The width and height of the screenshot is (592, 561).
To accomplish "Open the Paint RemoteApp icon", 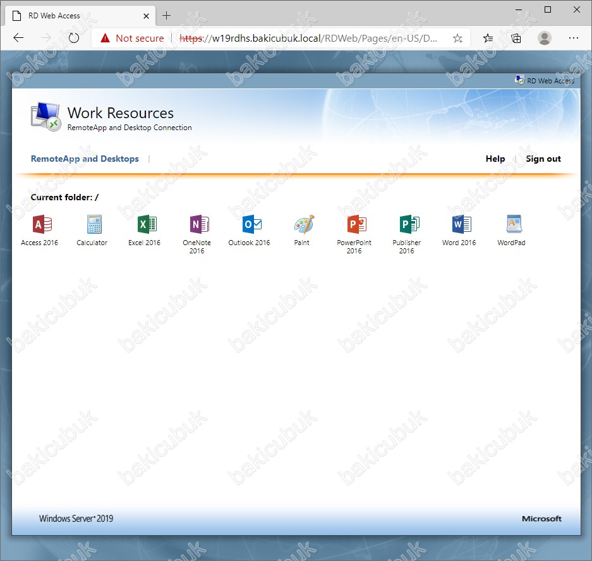I will (305, 224).
